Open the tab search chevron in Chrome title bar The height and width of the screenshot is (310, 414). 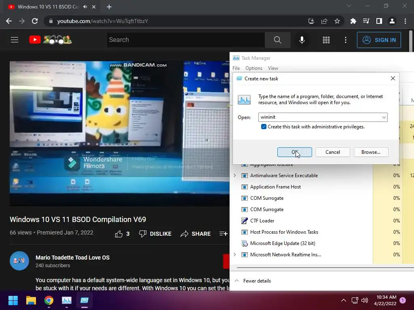click(x=349, y=6)
